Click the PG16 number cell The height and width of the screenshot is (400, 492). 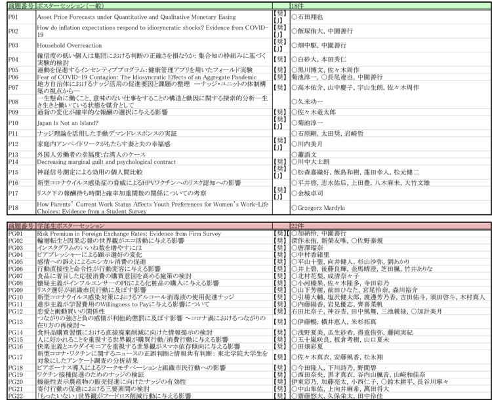pos(22,346)
